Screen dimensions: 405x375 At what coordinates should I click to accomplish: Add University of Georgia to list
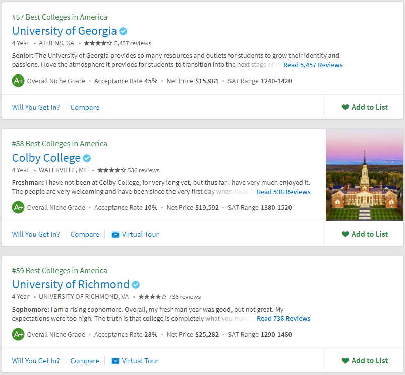pyautogui.click(x=365, y=107)
